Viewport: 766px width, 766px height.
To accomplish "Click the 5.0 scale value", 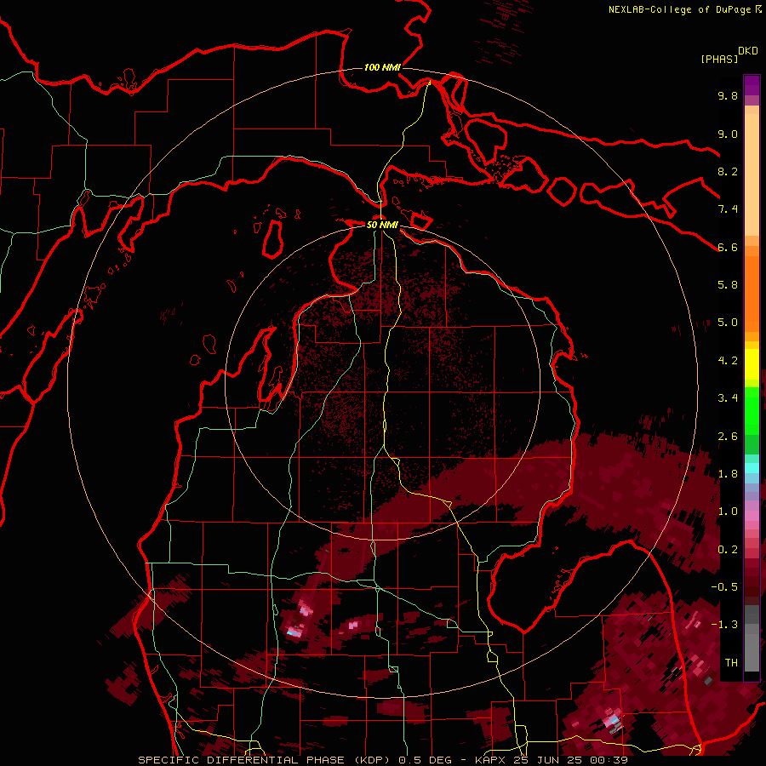I will [728, 323].
